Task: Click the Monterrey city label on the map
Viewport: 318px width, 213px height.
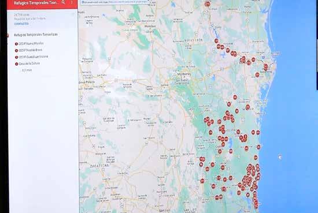Action: pyautogui.click(x=184, y=74)
